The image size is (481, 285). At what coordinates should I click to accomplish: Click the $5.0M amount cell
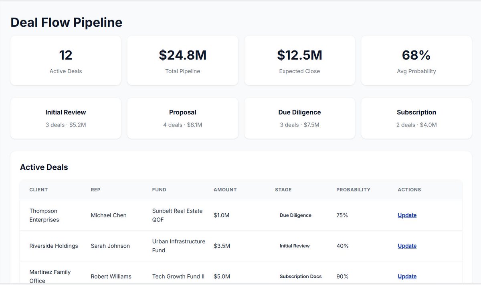pos(222,277)
